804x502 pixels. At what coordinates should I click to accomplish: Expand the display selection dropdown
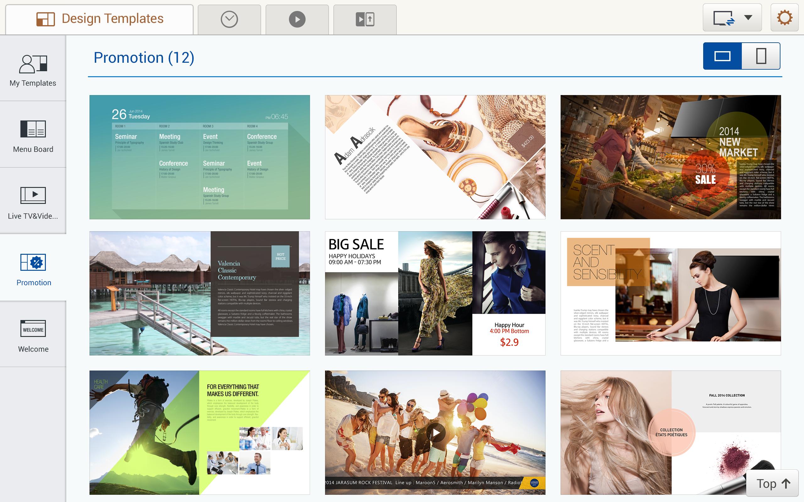point(749,17)
